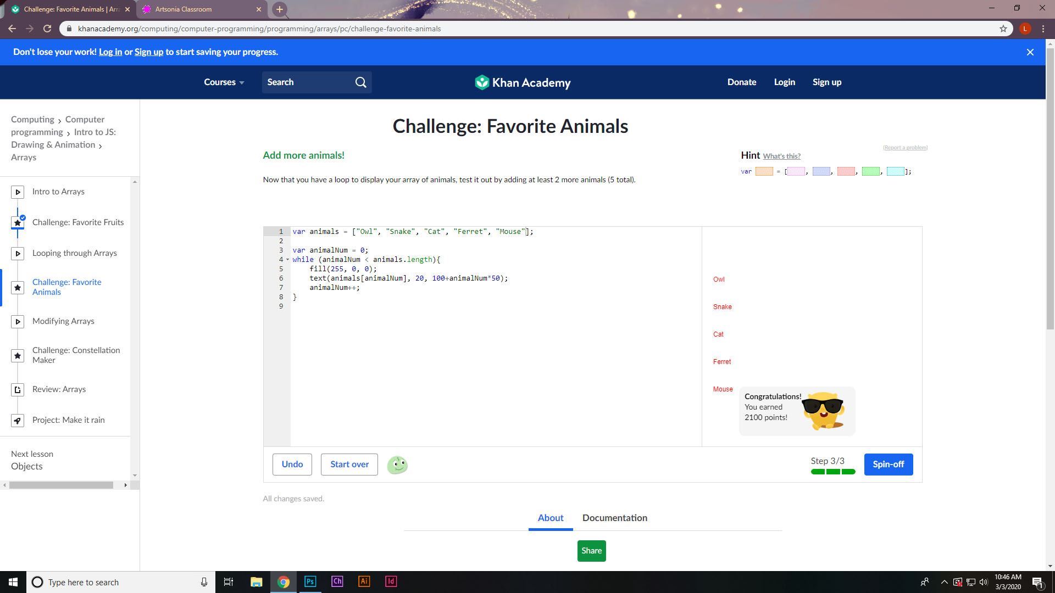Switch to the Documentation tab

614,518
